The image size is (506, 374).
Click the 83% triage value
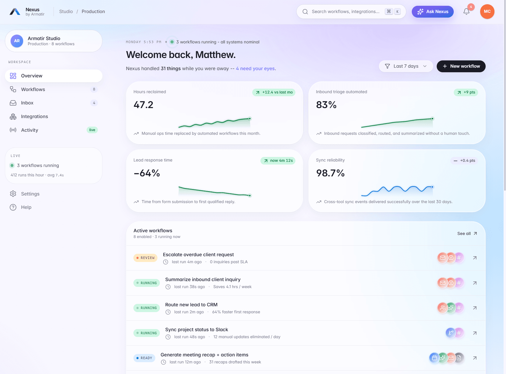(x=326, y=105)
